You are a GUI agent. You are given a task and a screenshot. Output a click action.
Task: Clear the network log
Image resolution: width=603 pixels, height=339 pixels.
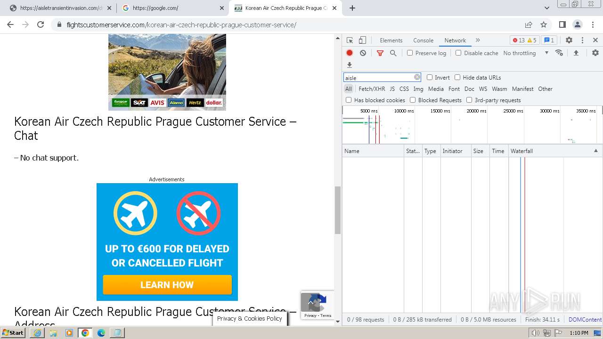click(363, 53)
